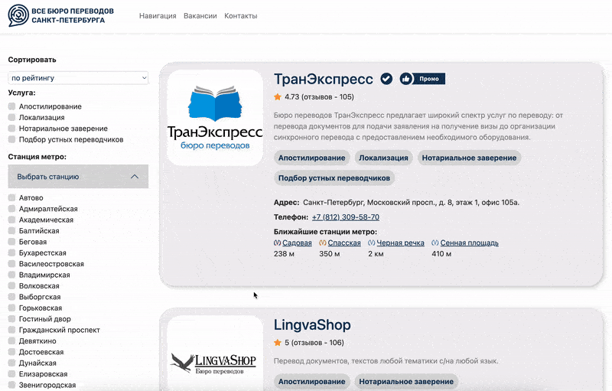Toggle the Звенигородская station checkbox

click(11, 385)
